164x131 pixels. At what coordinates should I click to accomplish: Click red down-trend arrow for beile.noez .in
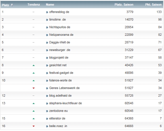pos(33,126)
